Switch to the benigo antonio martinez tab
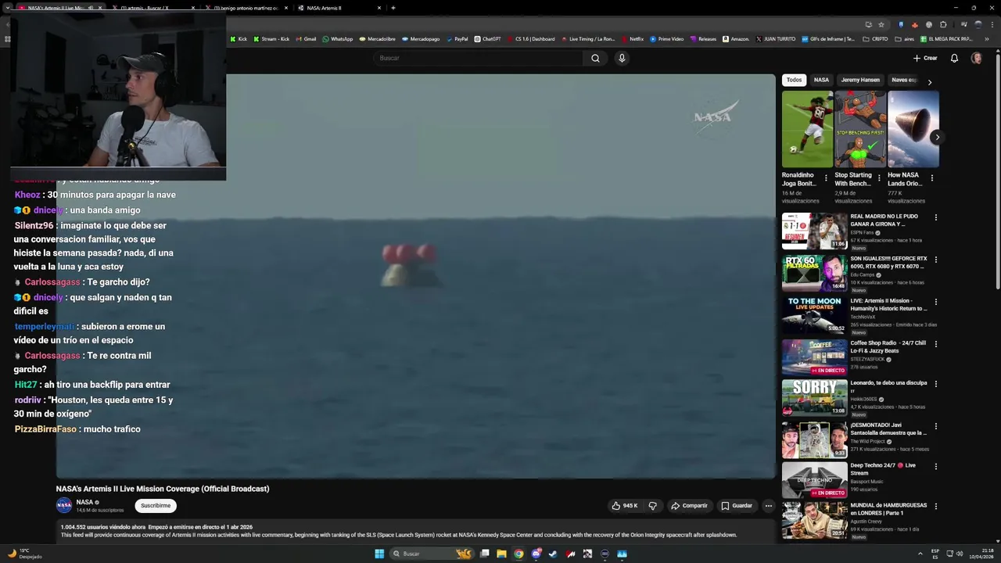Viewport: 1001px width, 563px height. pyautogui.click(x=246, y=8)
